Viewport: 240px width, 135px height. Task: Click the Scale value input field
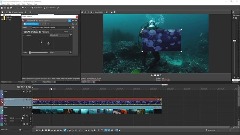[59, 52]
